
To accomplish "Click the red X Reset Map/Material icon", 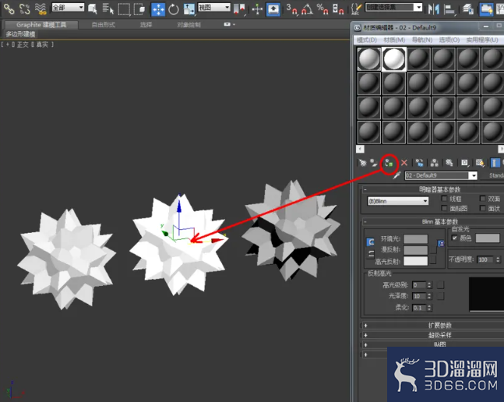I will pyautogui.click(x=404, y=163).
